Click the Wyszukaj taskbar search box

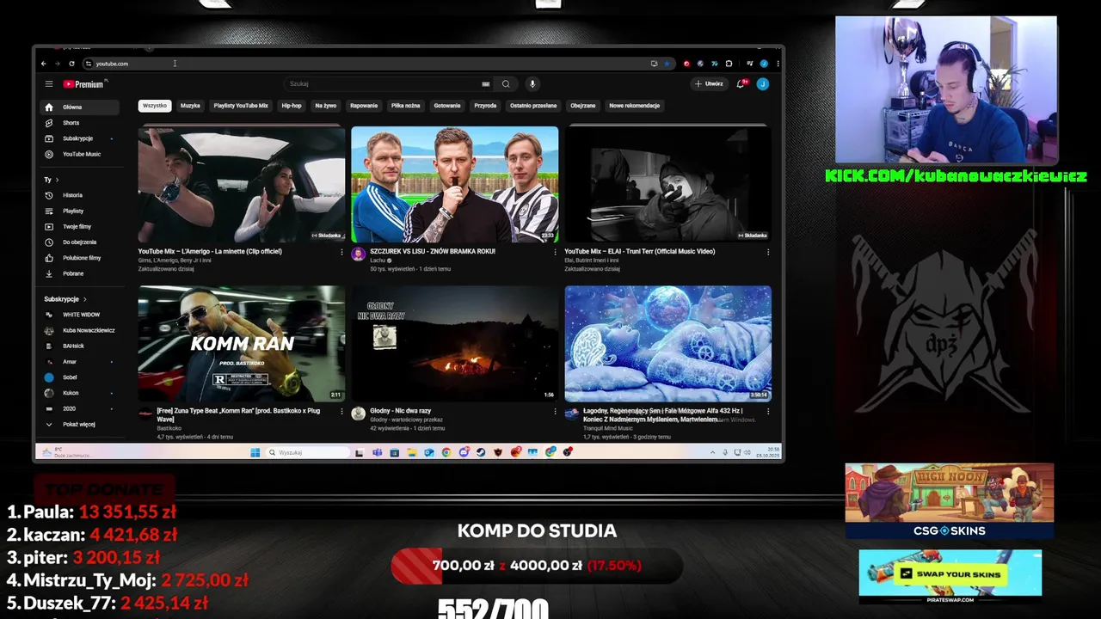click(x=308, y=452)
